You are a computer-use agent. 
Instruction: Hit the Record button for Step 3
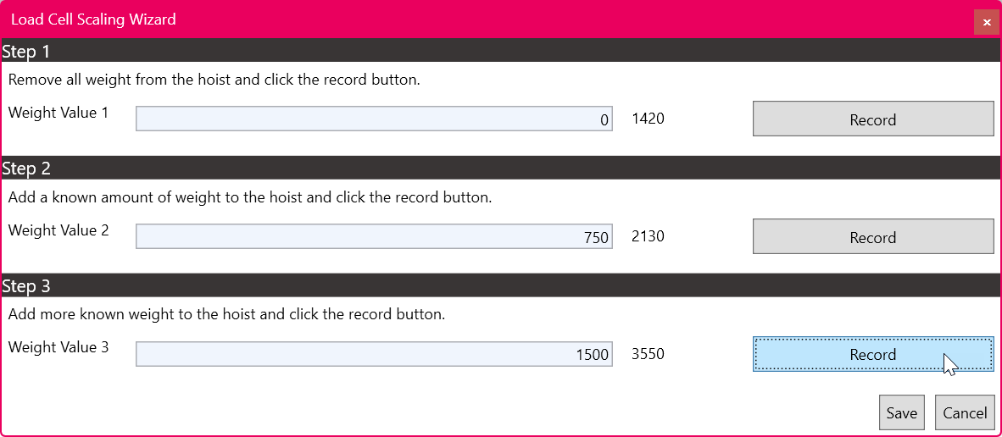(x=872, y=354)
